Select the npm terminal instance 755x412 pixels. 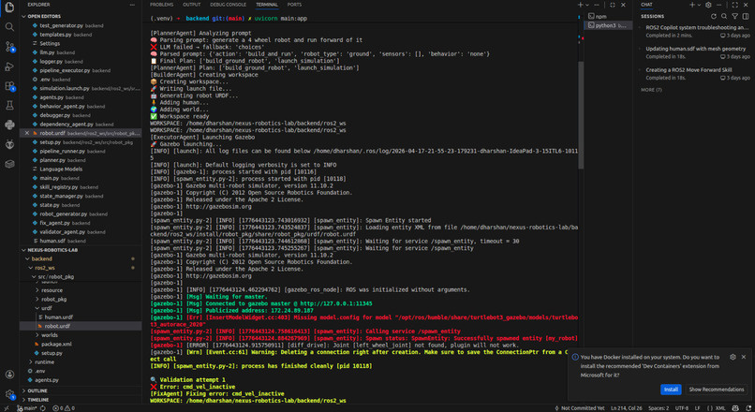(x=608, y=16)
